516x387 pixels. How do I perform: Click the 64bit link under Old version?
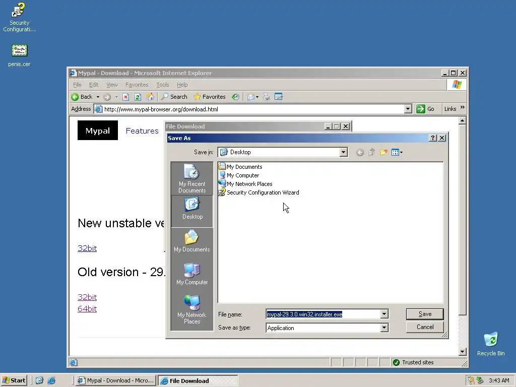point(87,309)
